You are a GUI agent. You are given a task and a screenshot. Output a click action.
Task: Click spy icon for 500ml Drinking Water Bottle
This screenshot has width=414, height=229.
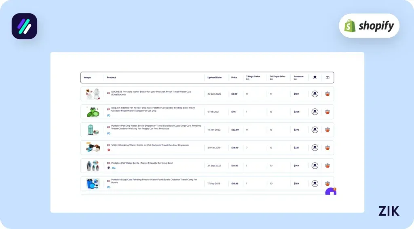[x=315, y=148]
